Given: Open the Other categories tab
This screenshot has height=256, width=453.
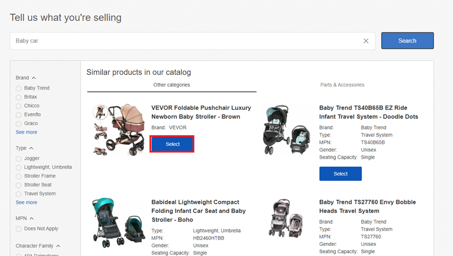Looking at the screenshot, I should [x=172, y=84].
